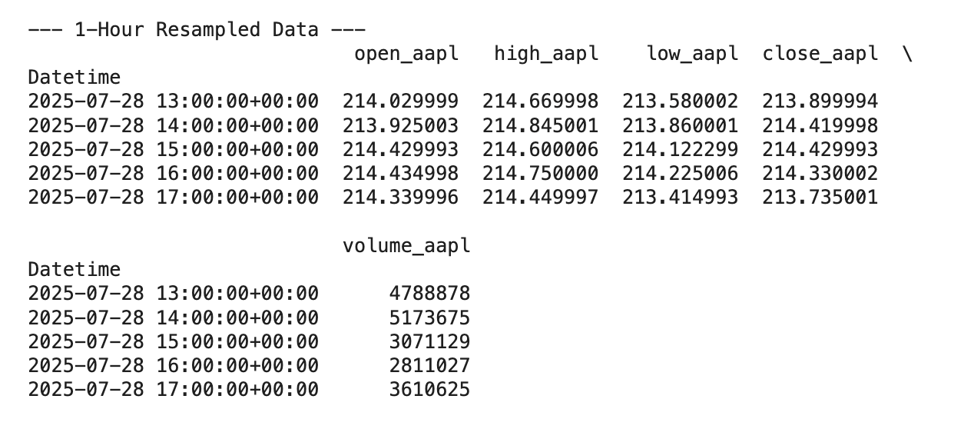Click the second Datetime label above volumes

coord(74,270)
